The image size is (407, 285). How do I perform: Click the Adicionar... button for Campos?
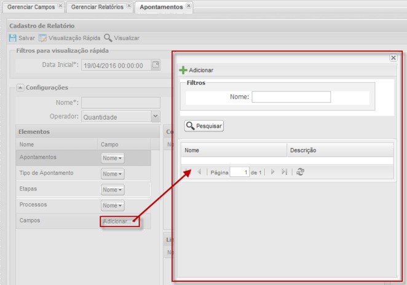coord(120,222)
